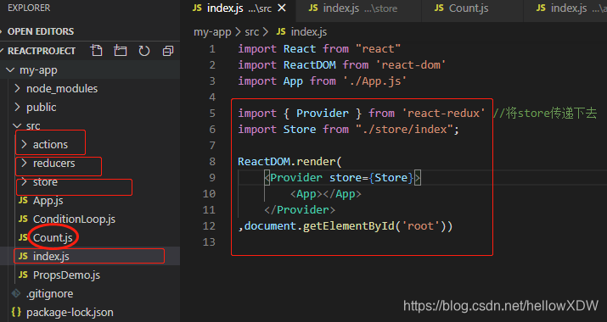Click index.js in the breadcrumb
Screen dimensions: 607x322
(x=308, y=31)
